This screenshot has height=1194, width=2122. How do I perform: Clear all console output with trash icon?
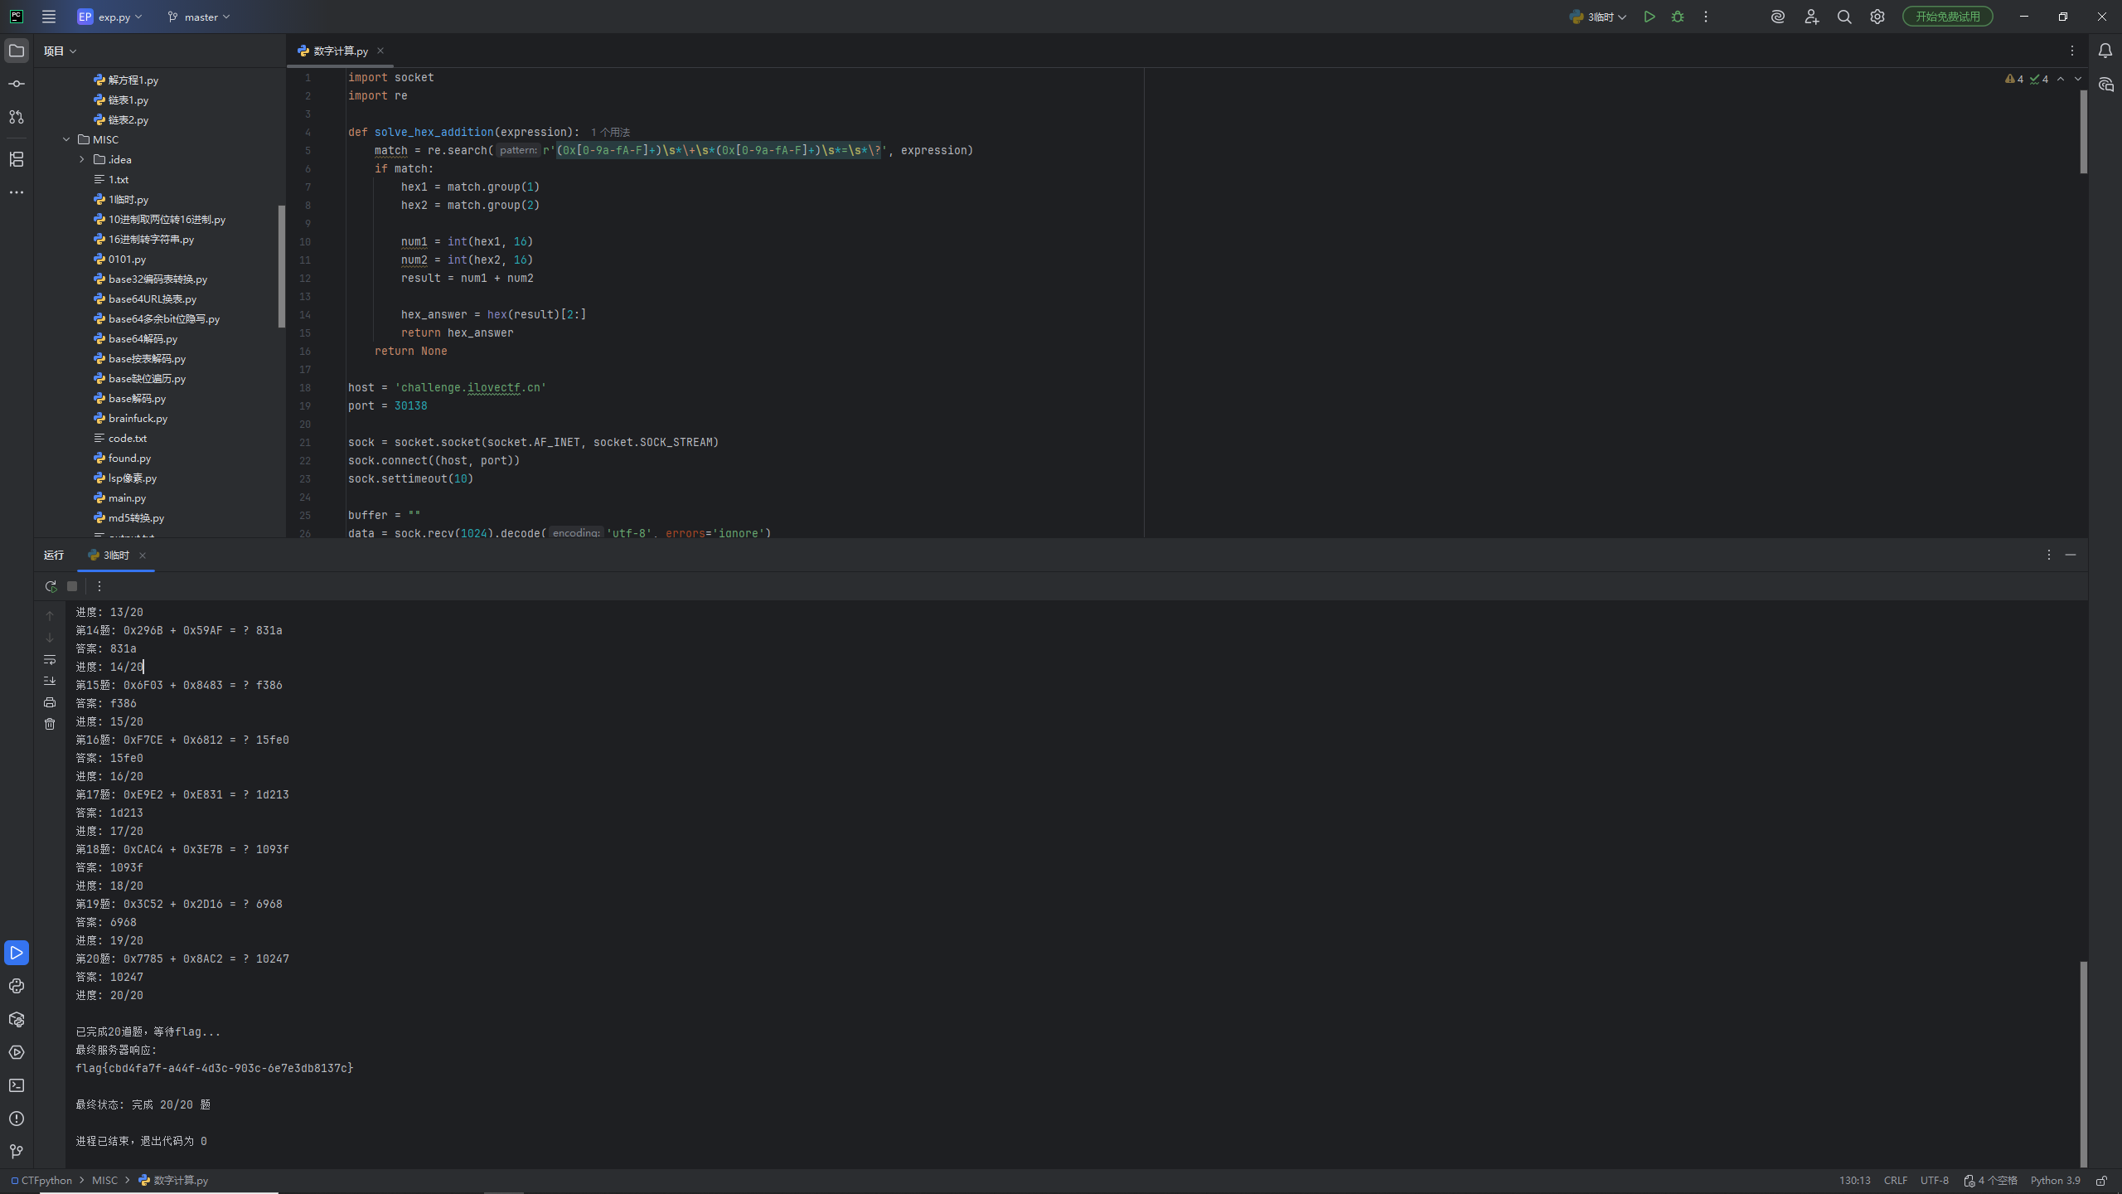tap(50, 724)
